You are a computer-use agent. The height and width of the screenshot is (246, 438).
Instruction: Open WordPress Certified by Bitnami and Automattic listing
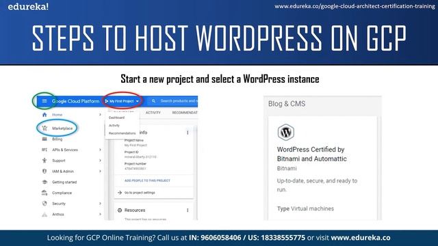tap(312, 154)
